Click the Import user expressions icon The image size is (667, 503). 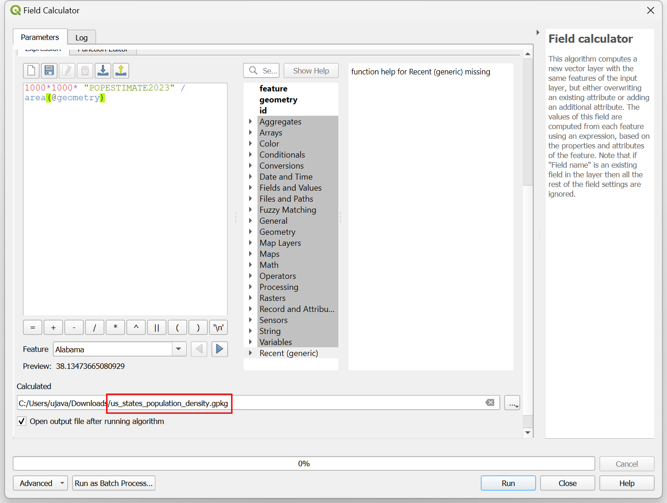(103, 71)
